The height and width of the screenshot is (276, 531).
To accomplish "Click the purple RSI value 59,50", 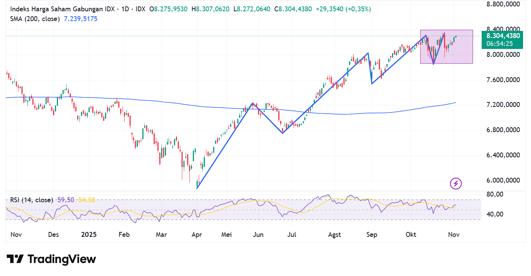I will [65, 200].
